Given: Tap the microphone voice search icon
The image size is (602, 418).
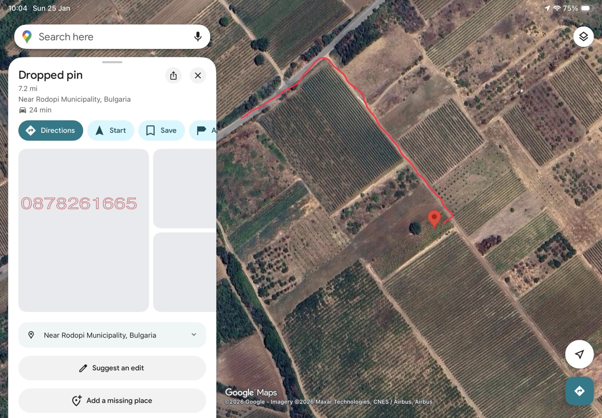Looking at the screenshot, I should pyautogui.click(x=198, y=36).
